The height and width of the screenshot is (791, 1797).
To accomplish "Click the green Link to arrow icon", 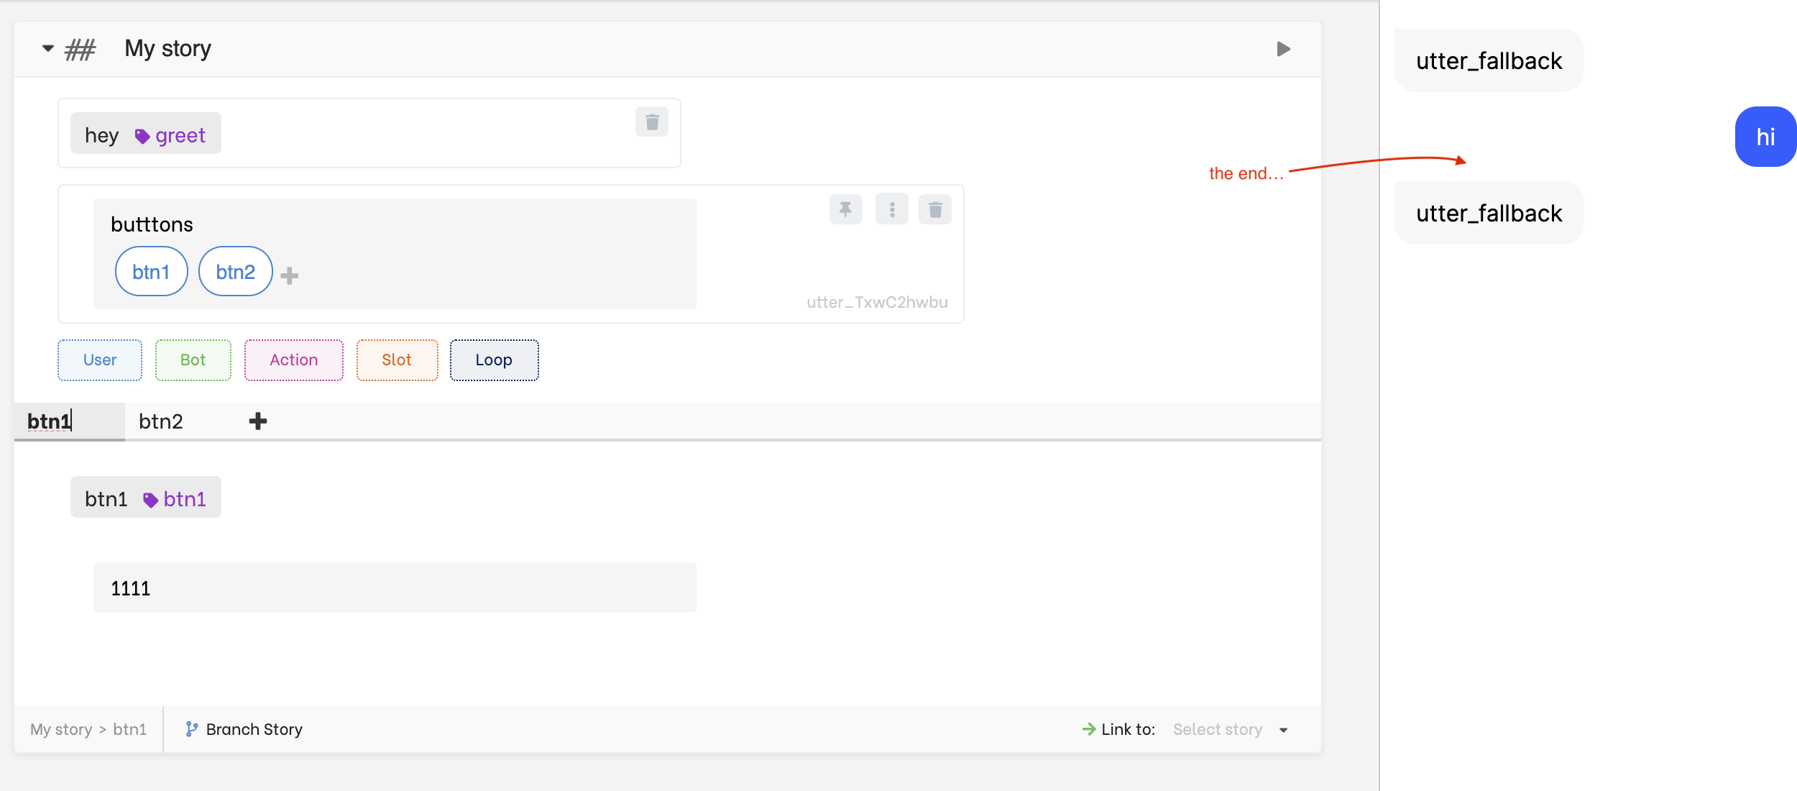I will 1088,728.
